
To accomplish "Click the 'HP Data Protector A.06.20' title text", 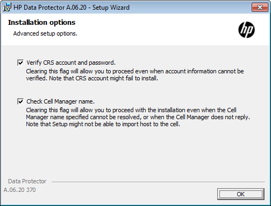I will coord(50,8).
